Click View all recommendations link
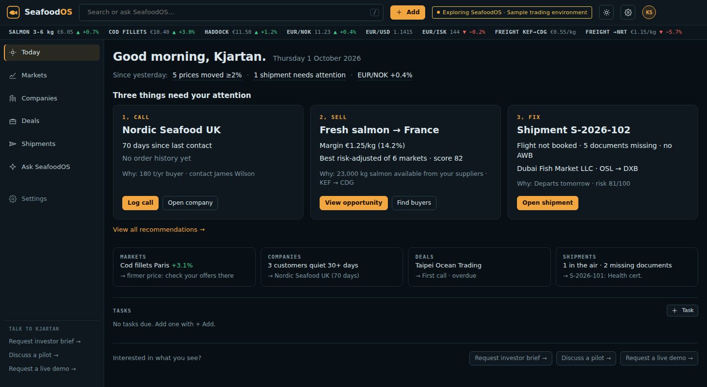 point(159,230)
